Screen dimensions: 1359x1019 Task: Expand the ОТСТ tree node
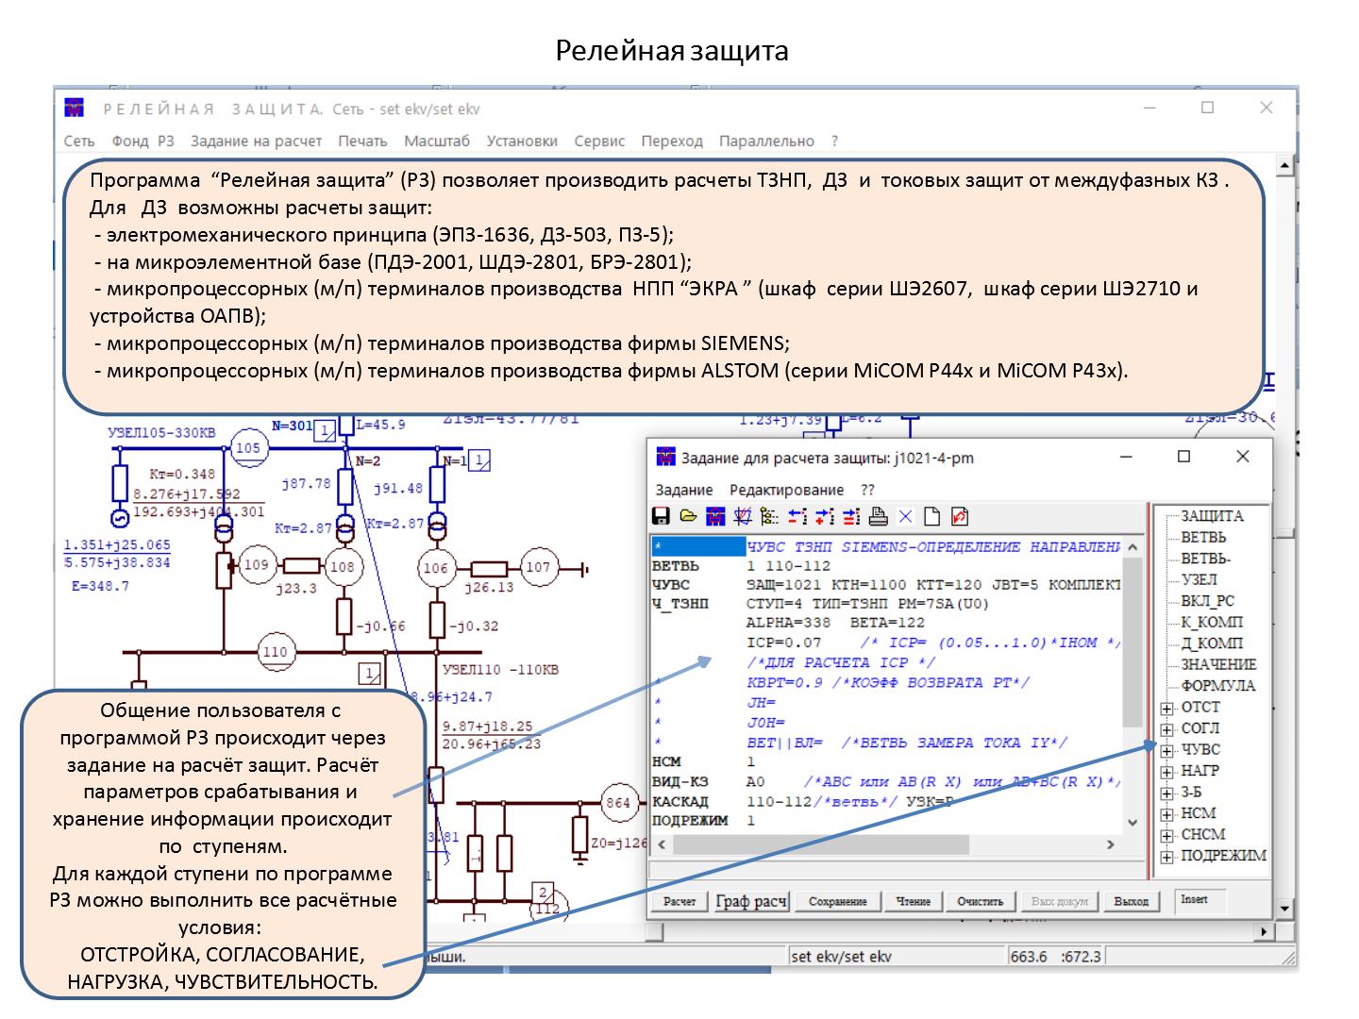(1167, 709)
